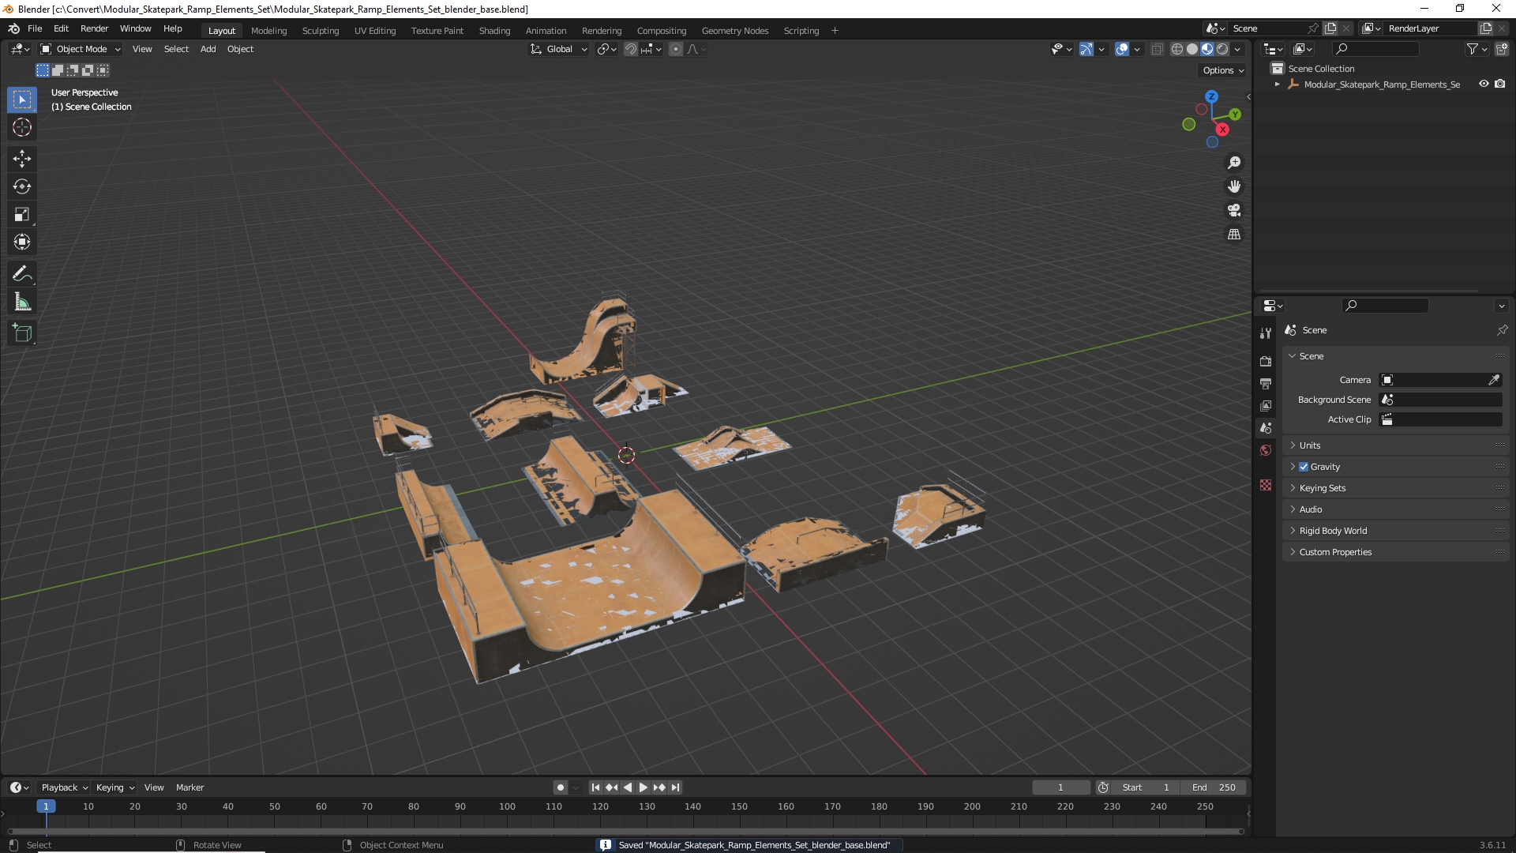This screenshot has height=853, width=1516.
Task: Toggle X-ray mode
Action: (x=1157, y=49)
